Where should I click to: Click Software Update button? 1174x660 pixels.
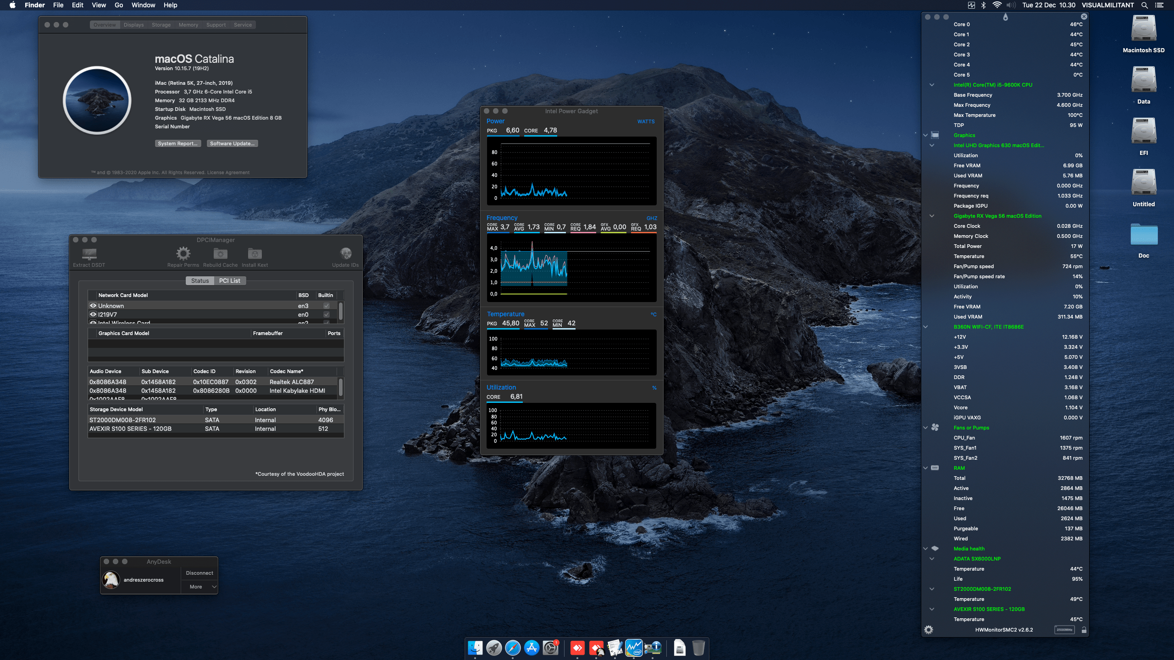(232, 143)
